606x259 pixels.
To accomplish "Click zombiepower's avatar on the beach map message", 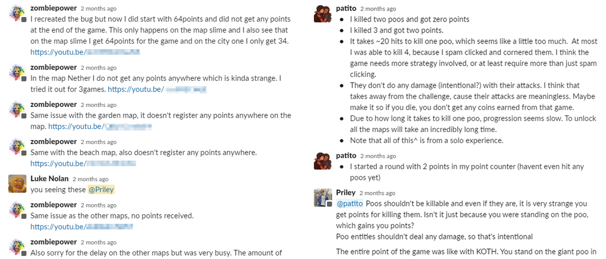I will 17,147.
